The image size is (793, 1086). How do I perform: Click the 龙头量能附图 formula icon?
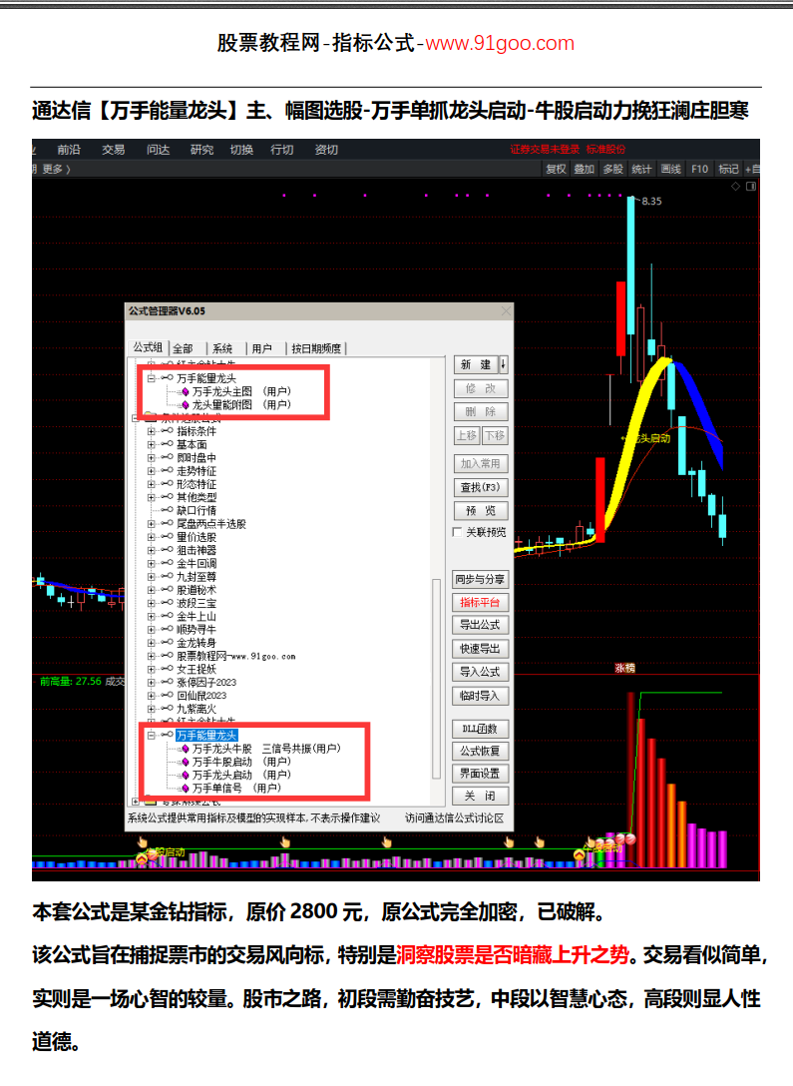(186, 405)
